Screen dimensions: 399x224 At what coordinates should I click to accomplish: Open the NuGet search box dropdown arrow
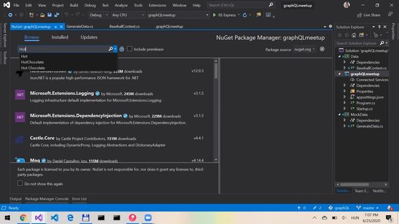tap(115, 49)
